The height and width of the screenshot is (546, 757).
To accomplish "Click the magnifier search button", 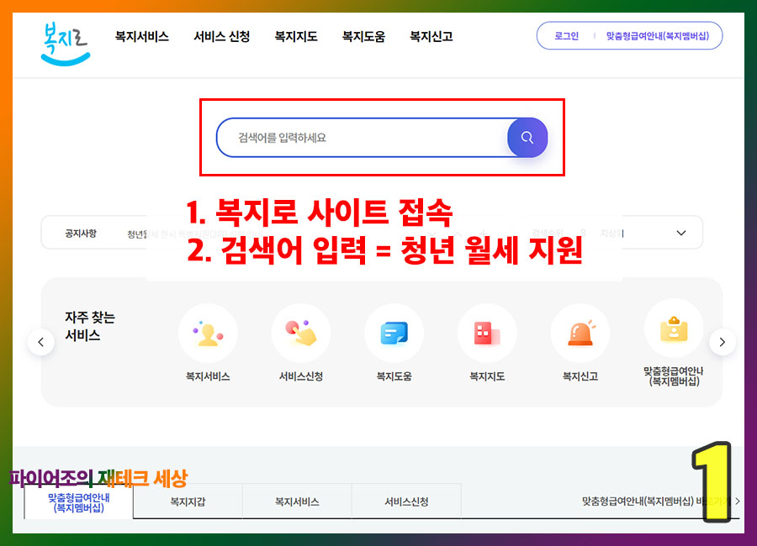I will click(527, 138).
